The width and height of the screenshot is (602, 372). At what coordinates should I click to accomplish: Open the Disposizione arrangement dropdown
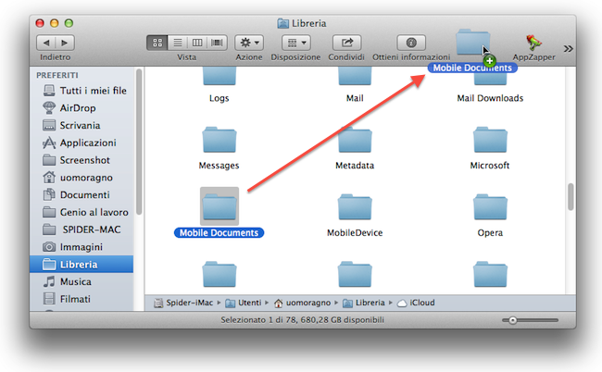pyautogui.click(x=295, y=43)
